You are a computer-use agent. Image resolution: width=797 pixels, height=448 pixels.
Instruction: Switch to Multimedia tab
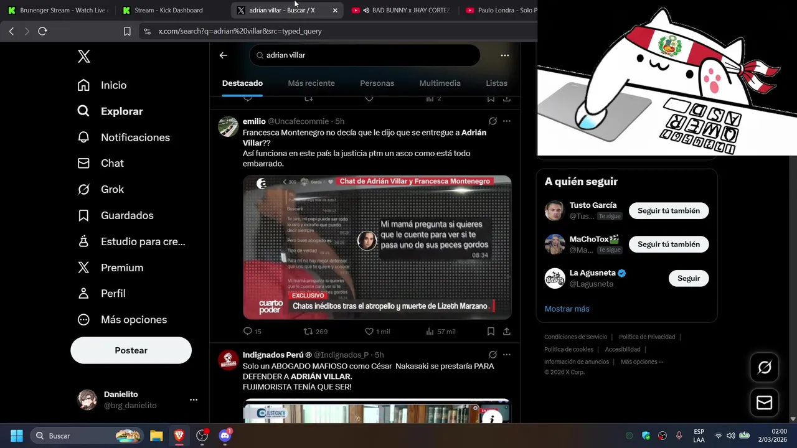tap(440, 83)
